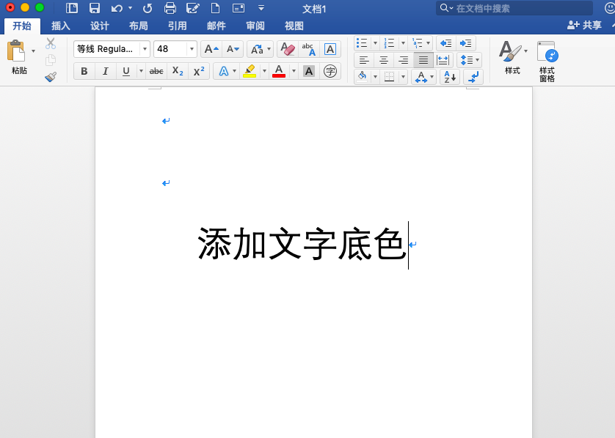Center align the text
The height and width of the screenshot is (438, 615).
click(x=384, y=60)
